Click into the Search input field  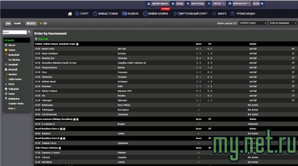pos(14,32)
